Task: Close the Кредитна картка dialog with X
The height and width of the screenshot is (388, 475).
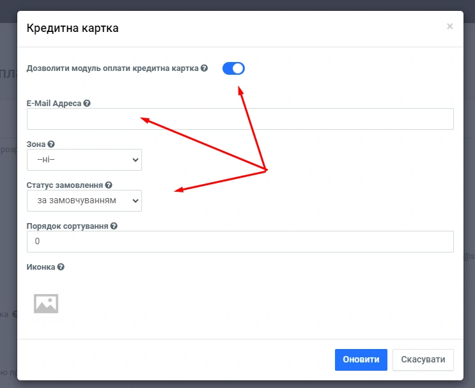Action: [449, 26]
